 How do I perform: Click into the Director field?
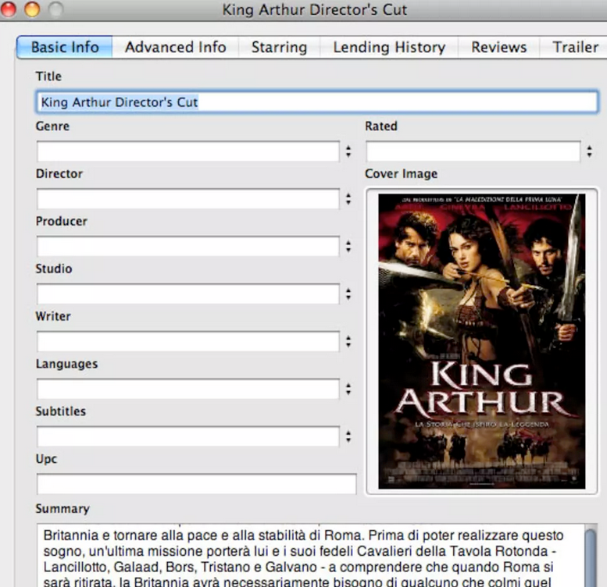tap(188, 199)
